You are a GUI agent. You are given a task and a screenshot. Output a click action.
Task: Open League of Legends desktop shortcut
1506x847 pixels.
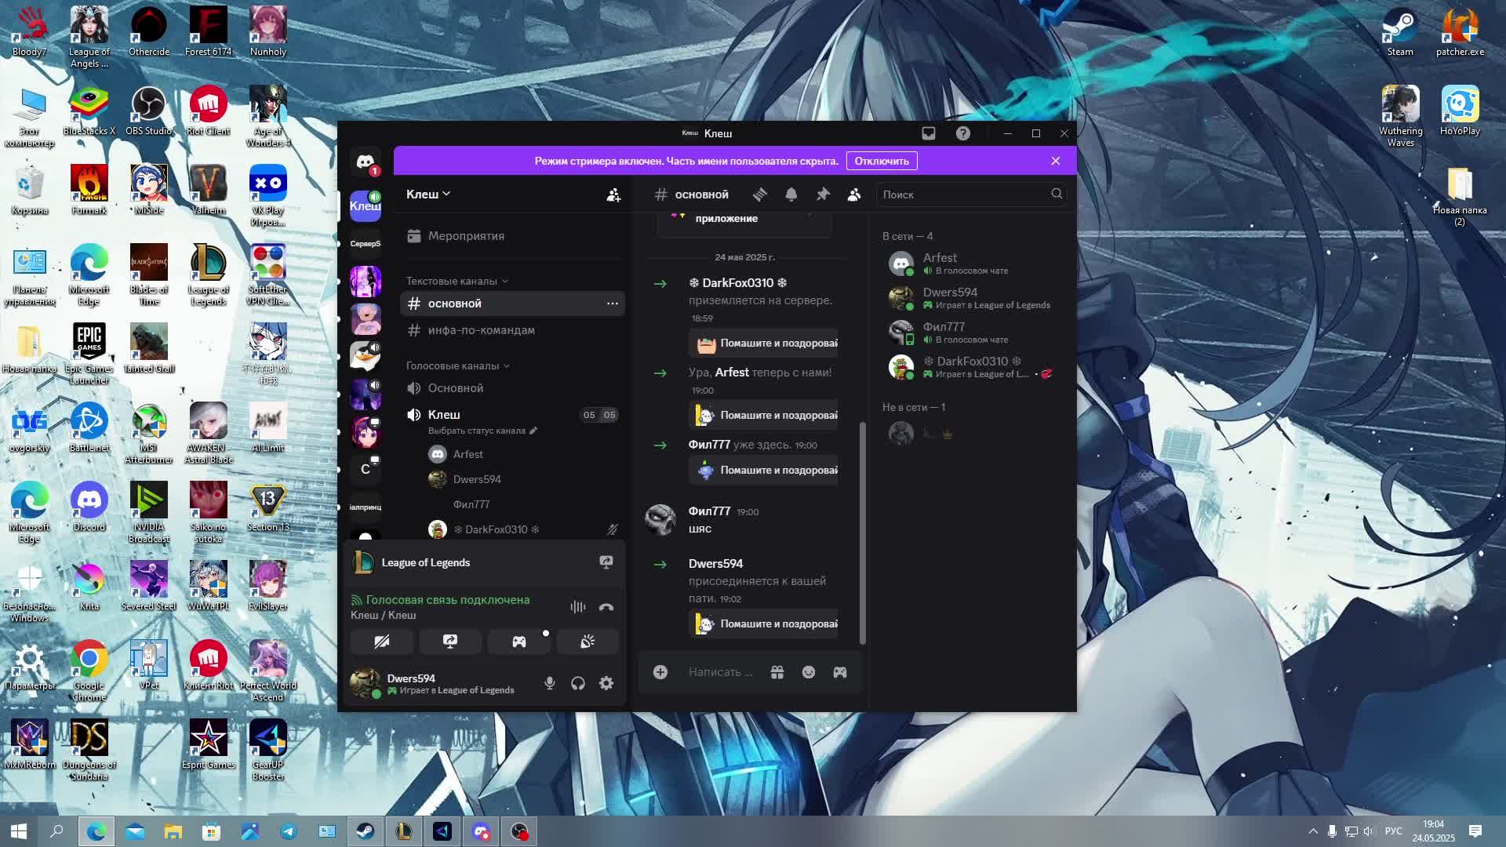208,274
